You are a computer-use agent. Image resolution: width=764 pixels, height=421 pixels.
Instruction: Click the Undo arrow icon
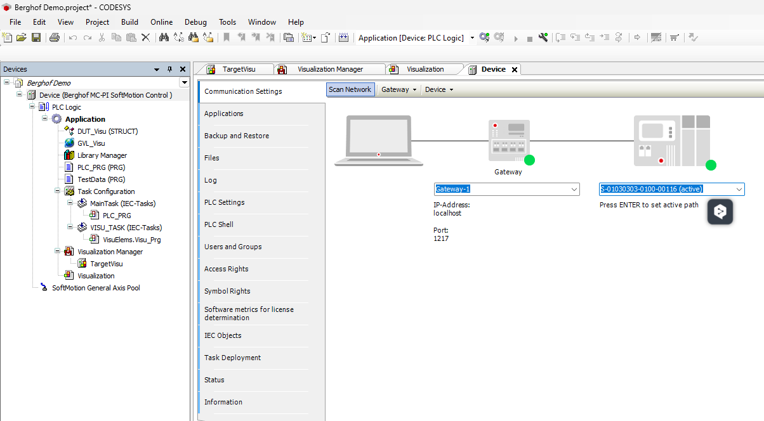[x=73, y=38]
